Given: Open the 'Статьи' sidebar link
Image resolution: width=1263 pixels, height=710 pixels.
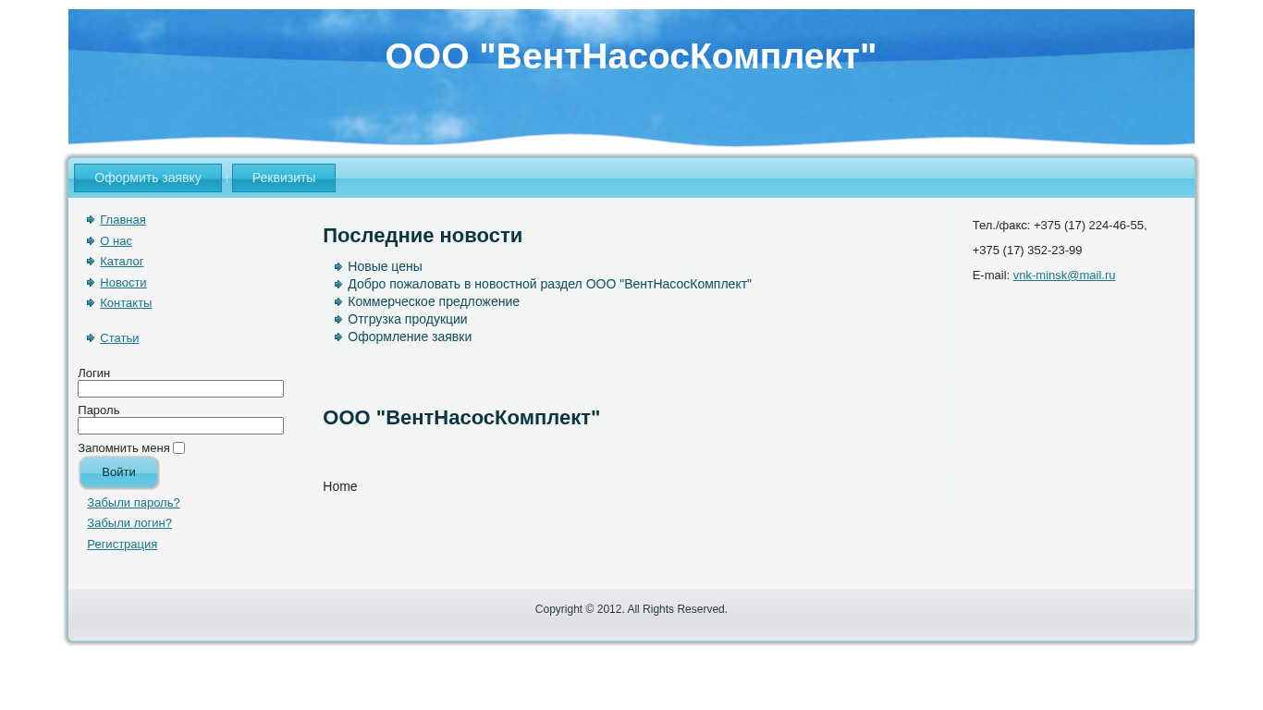Looking at the screenshot, I should [119, 338].
